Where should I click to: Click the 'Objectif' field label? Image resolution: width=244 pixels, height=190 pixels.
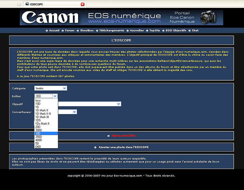click(17, 104)
